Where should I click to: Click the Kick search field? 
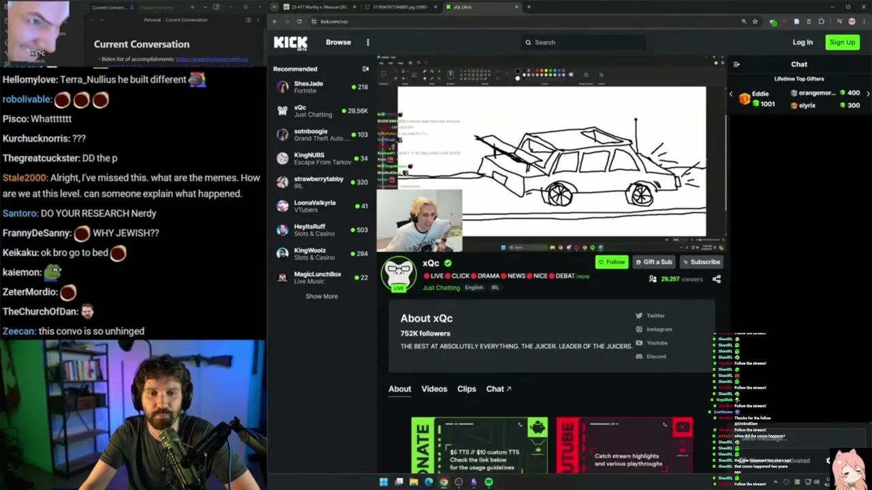[583, 42]
